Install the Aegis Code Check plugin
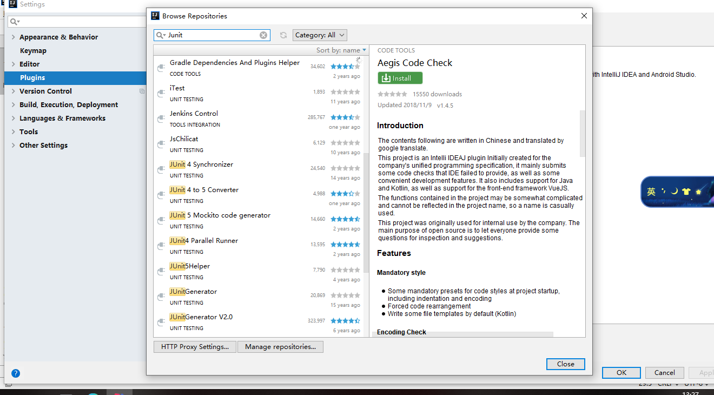The image size is (714, 395). pyautogui.click(x=400, y=78)
